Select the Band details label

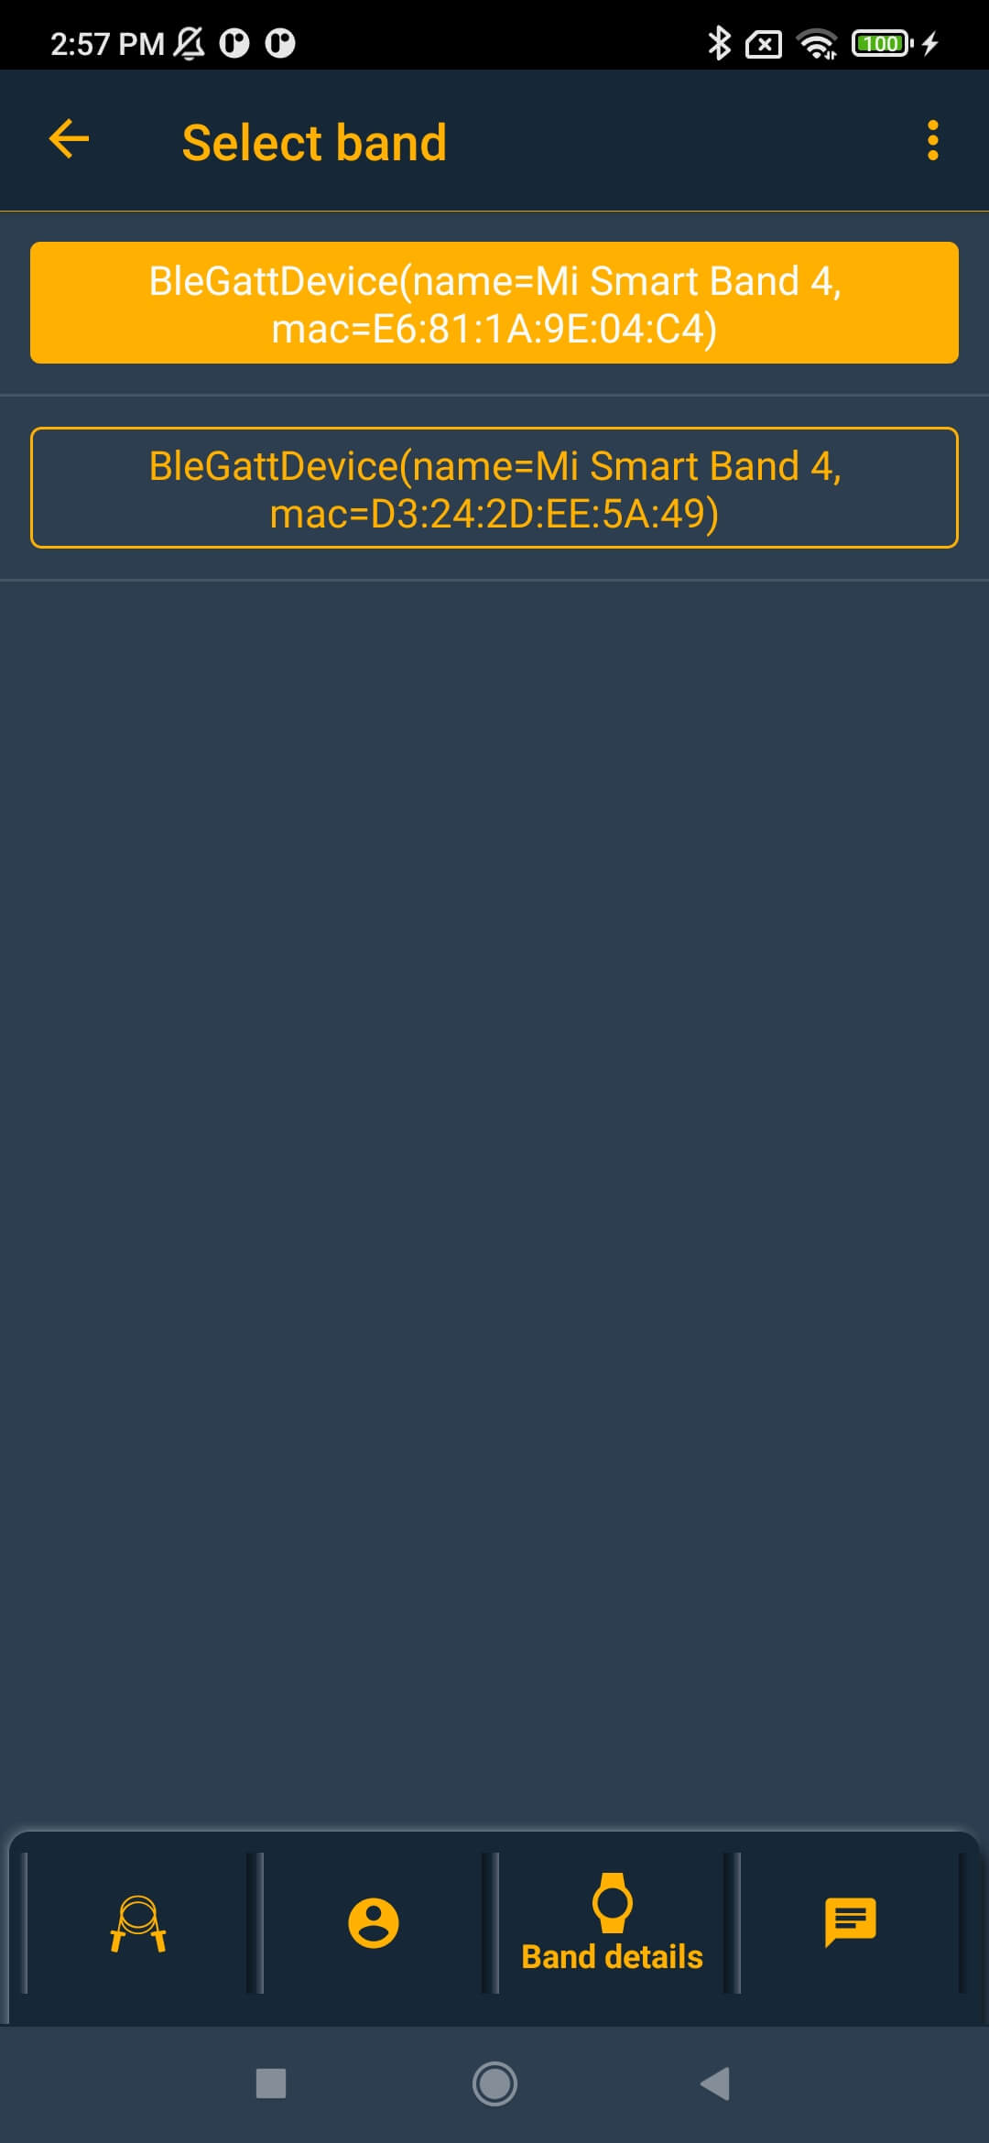(x=612, y=1957)
